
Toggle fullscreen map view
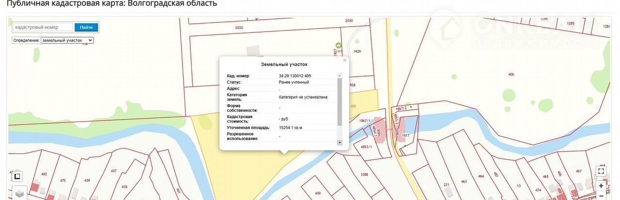(x=601, y=171)
